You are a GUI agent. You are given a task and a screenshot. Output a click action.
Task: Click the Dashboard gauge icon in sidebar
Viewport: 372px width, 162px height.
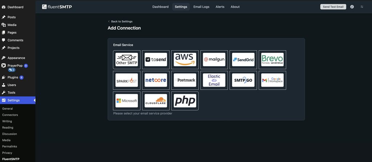pos(4,7)
